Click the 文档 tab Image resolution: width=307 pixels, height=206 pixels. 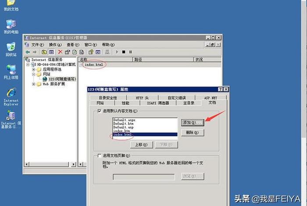212,103
